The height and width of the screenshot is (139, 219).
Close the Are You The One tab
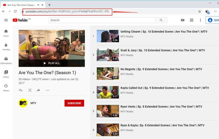pos(42,5)
